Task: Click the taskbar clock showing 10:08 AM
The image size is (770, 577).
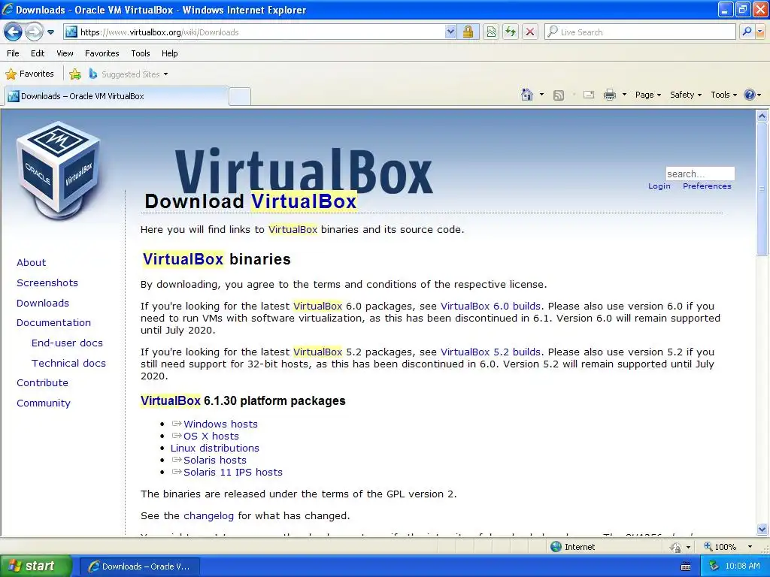Action: (x=742, y=566)
